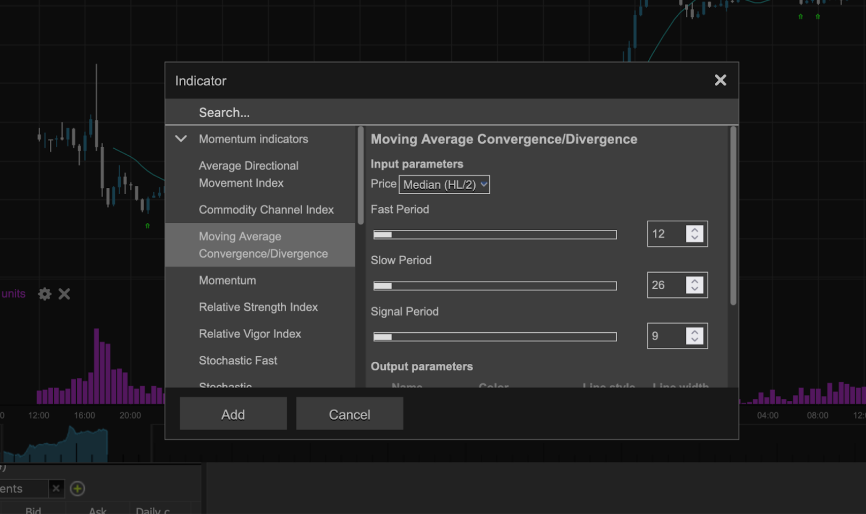Select Average Directional Movement Index

[x=248, y=174]
